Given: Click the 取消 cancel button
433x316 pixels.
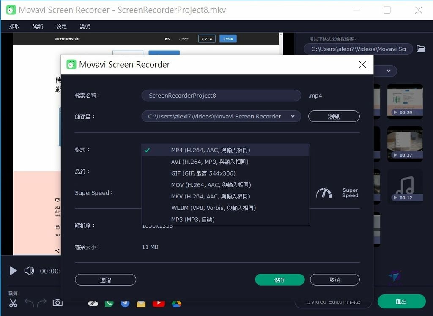Looking at the screenshot, I should point(335,280).
